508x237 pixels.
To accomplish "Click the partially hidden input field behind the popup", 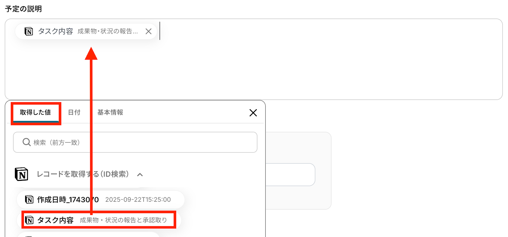I will pos(290,174).
